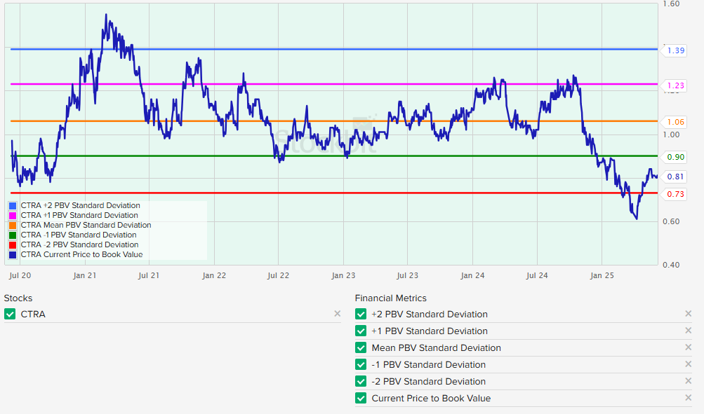This screenshot has height=414, width=704.
Task: Click the 0.81 current value axis label
Action: 676,177
